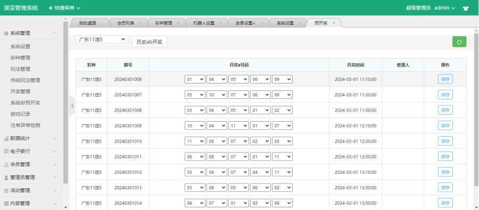Click the person icon beside 会员管理
This screenshot has width=479, height=210.
click(6, 164)
